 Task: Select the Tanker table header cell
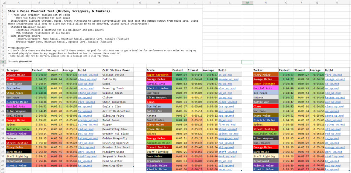pos(266,70)
